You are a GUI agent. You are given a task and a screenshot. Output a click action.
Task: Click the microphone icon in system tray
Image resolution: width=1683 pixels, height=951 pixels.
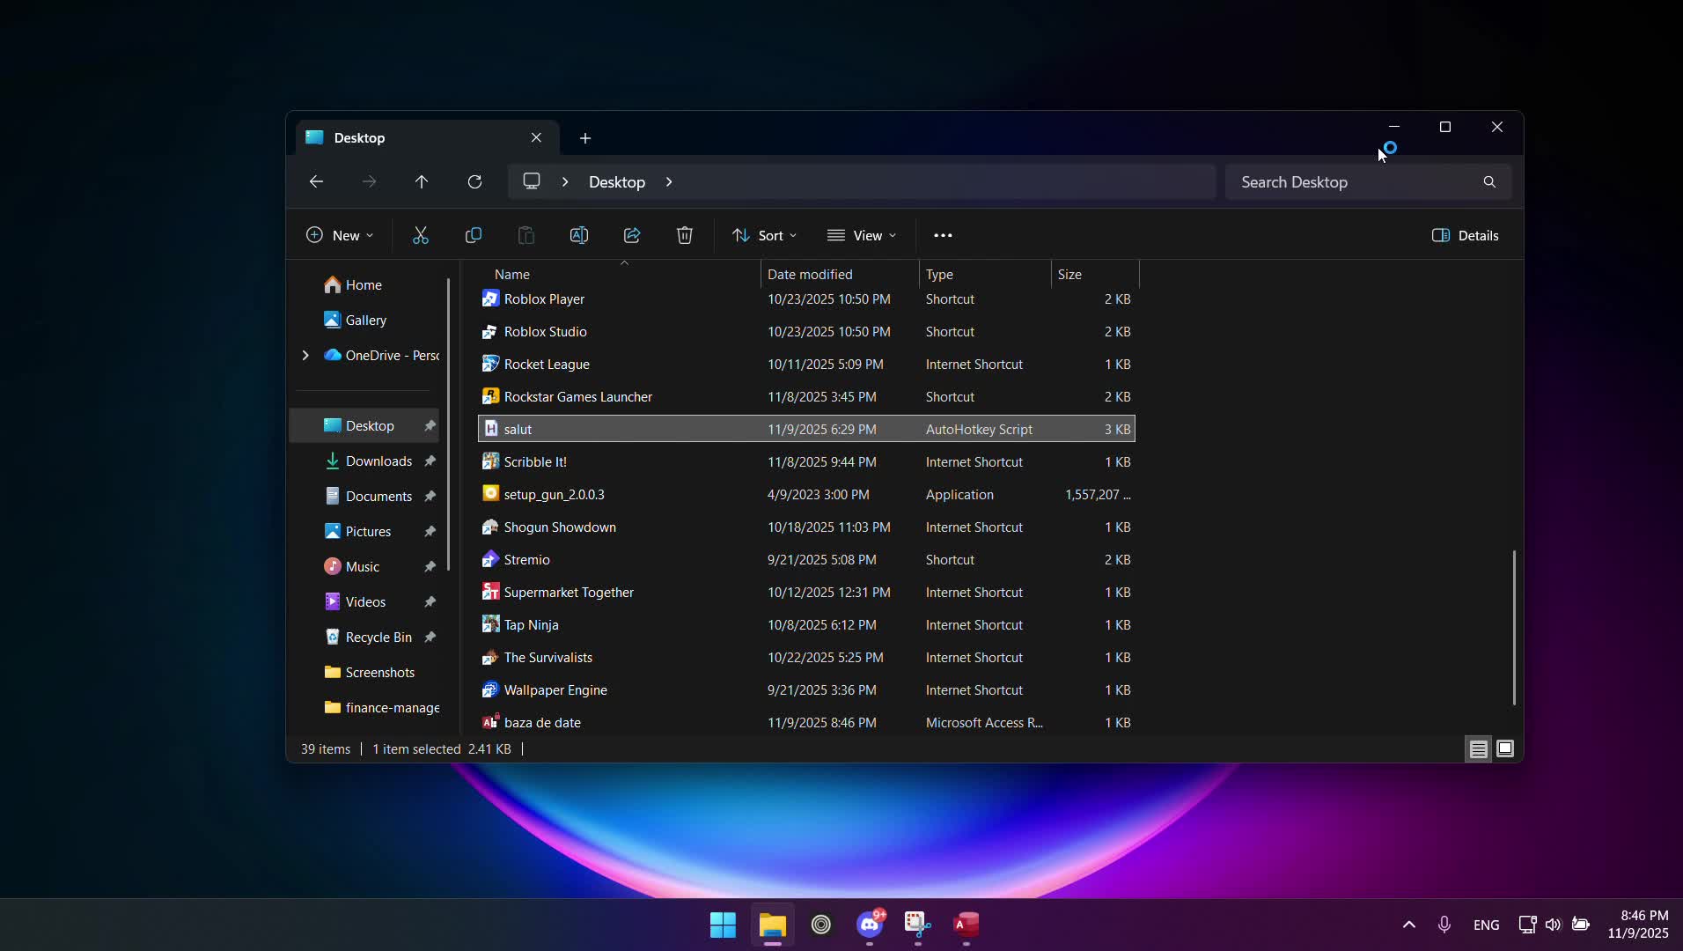click(x=1444, y=925)
